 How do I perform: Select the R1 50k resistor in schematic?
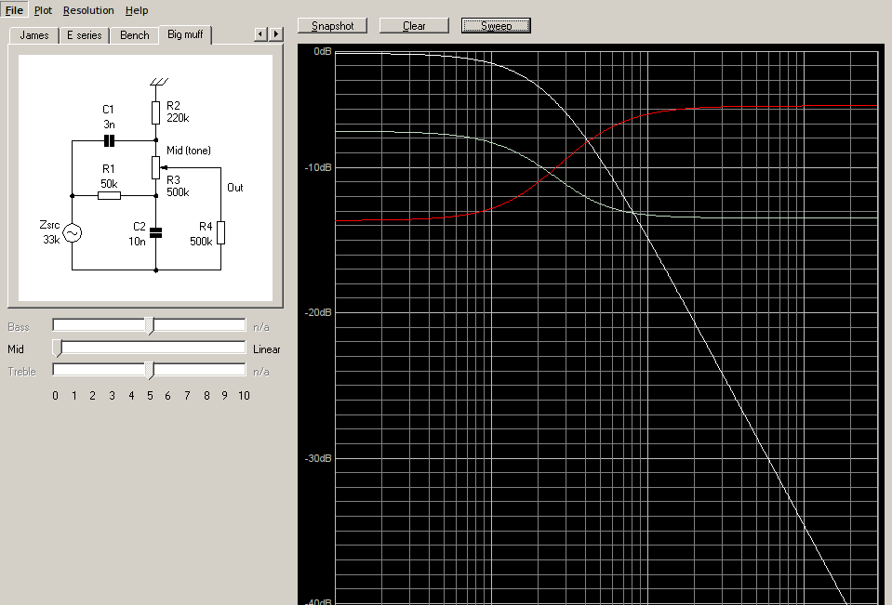coord(109,195)
